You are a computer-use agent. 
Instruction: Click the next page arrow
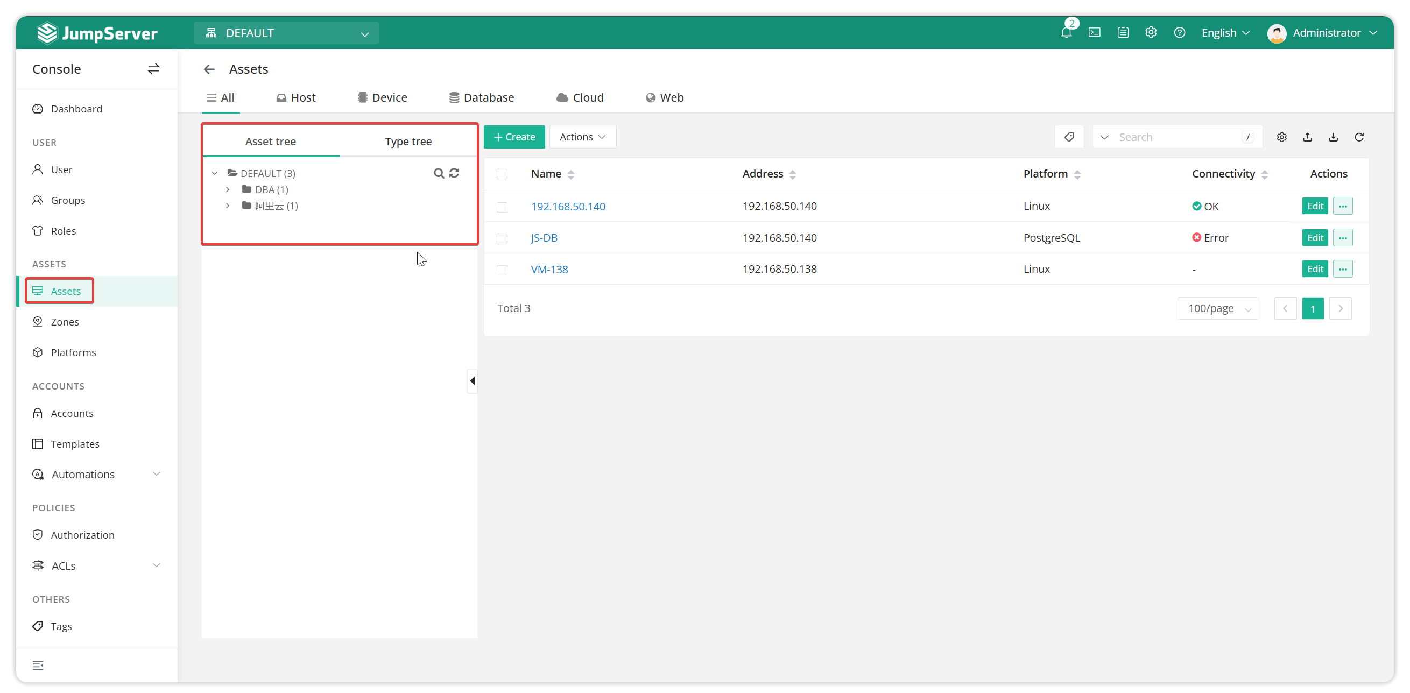pos(1340,309)
